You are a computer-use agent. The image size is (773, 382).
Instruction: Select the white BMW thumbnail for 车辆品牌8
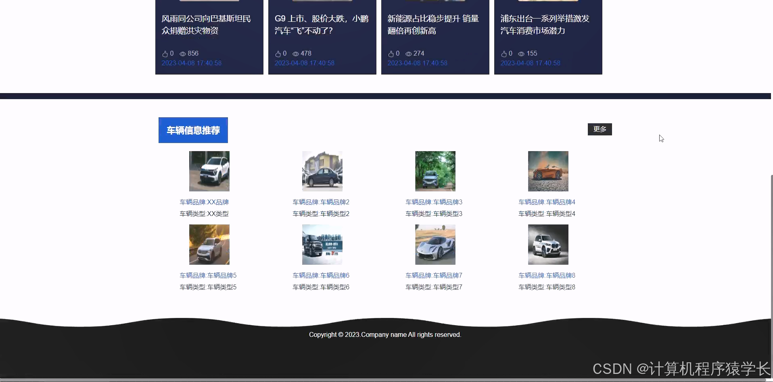pyautogui.click(x=548, y=244)
